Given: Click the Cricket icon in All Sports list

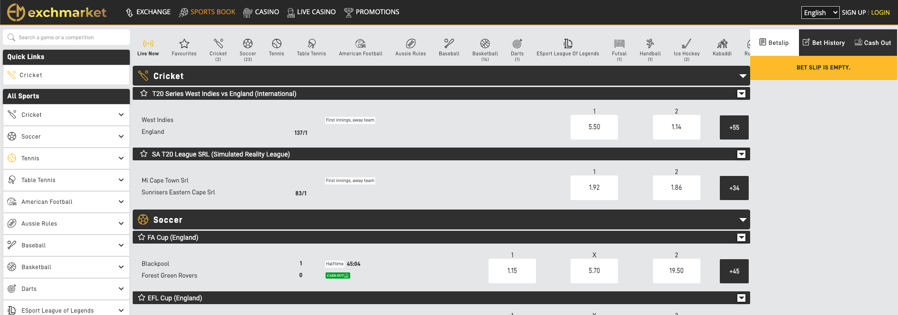Looking at the screenshot, I should [x=12, y=114].
